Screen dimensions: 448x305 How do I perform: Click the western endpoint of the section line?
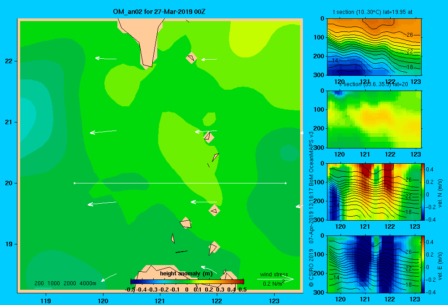[74, 183]
